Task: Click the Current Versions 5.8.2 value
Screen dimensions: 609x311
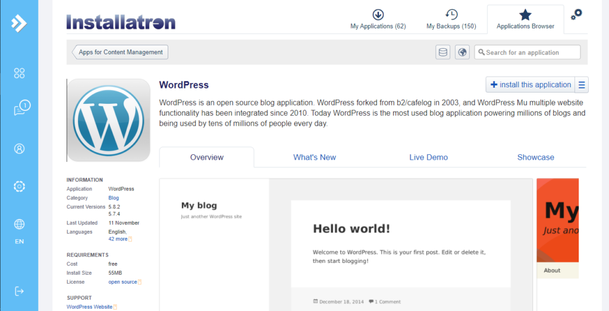Action: pos(114,207)
